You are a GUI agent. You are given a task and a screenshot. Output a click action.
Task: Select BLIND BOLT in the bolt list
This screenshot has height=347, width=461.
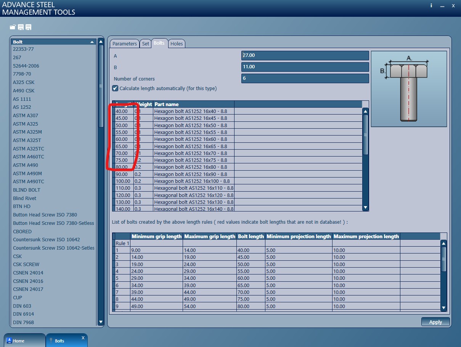[27, 190]
